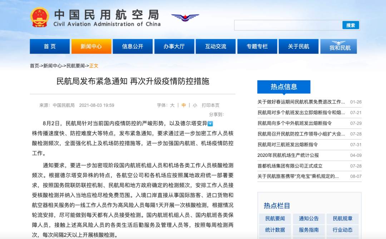386x239 pixels.
Task: Open article 关于做好春运期间民航机票免费退改工作
Action: pos(301,102)
